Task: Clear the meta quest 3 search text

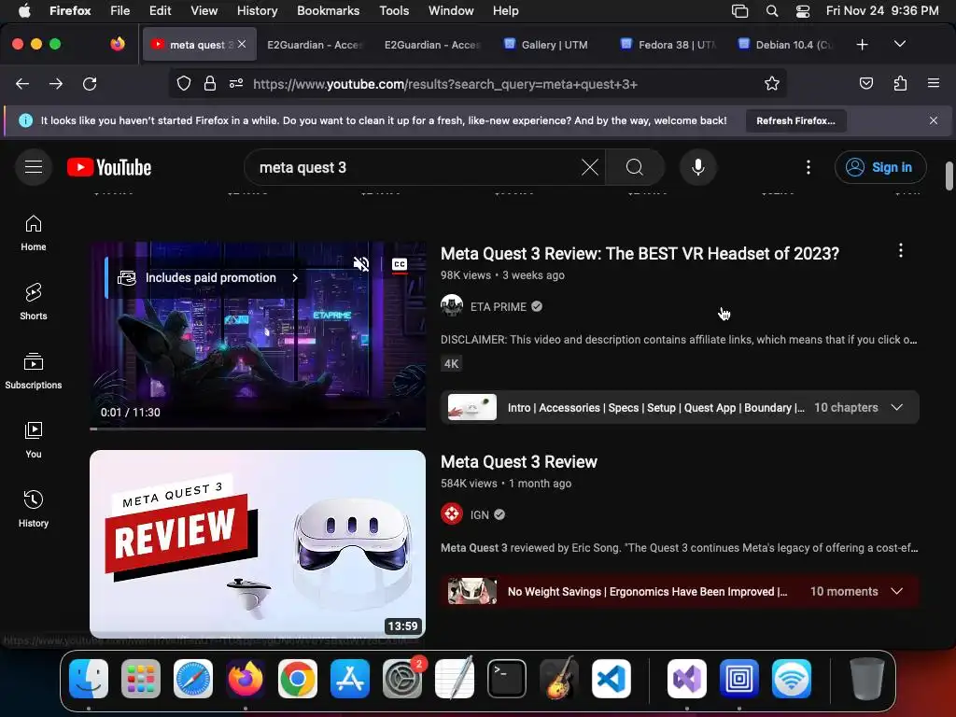Action: pyautogui.click(x=590, y=167)
